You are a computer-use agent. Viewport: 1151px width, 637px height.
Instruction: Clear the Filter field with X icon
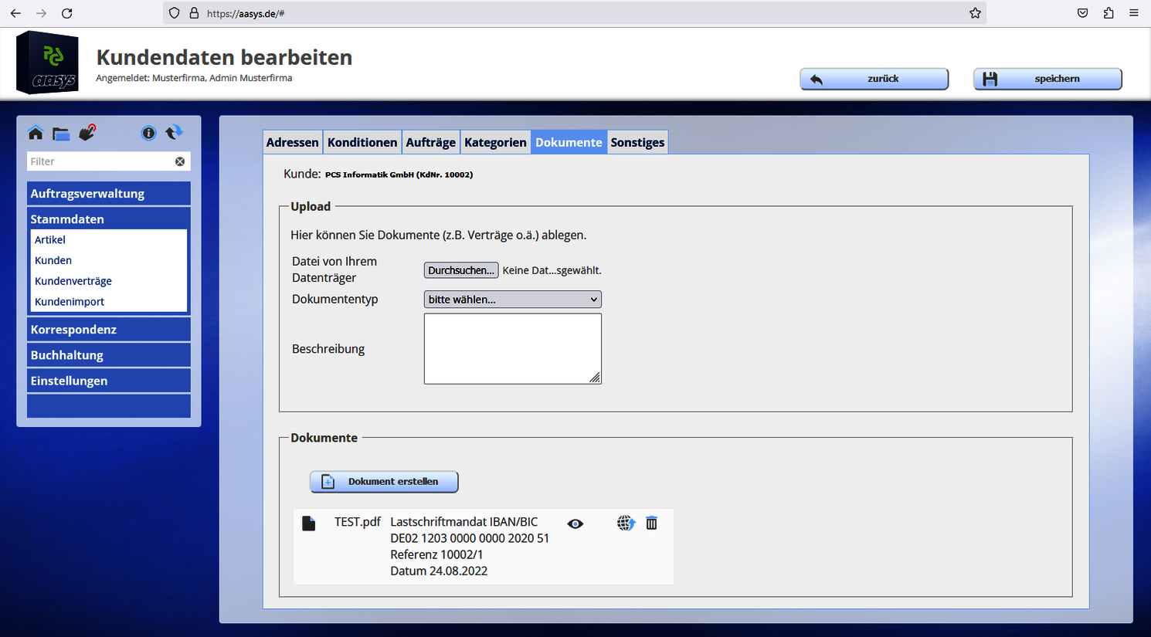[180, 161]
